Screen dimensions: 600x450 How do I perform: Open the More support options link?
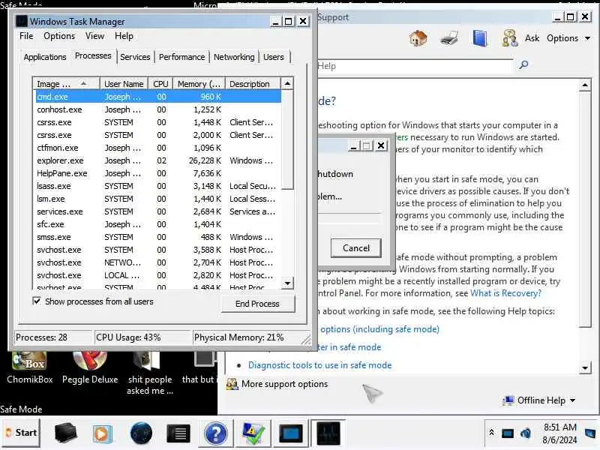(x=285, y=384)
